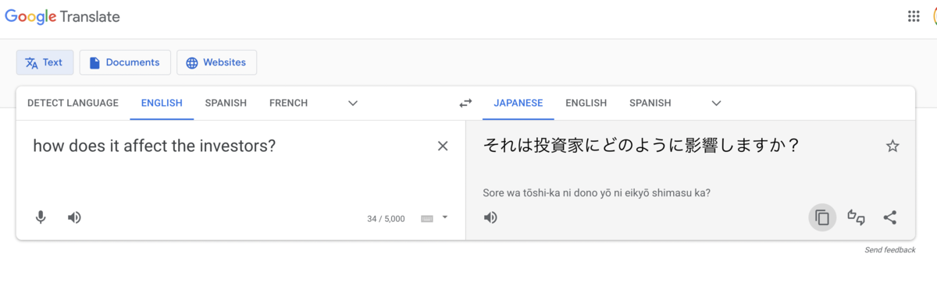Listen to the English source text

pyautogui.click(x=74, y=217)
